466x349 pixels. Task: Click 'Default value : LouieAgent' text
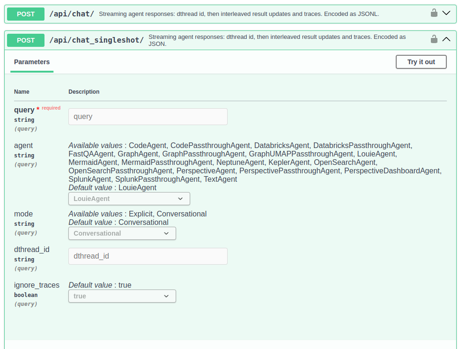pyautogui.click(x=112, y=187)
